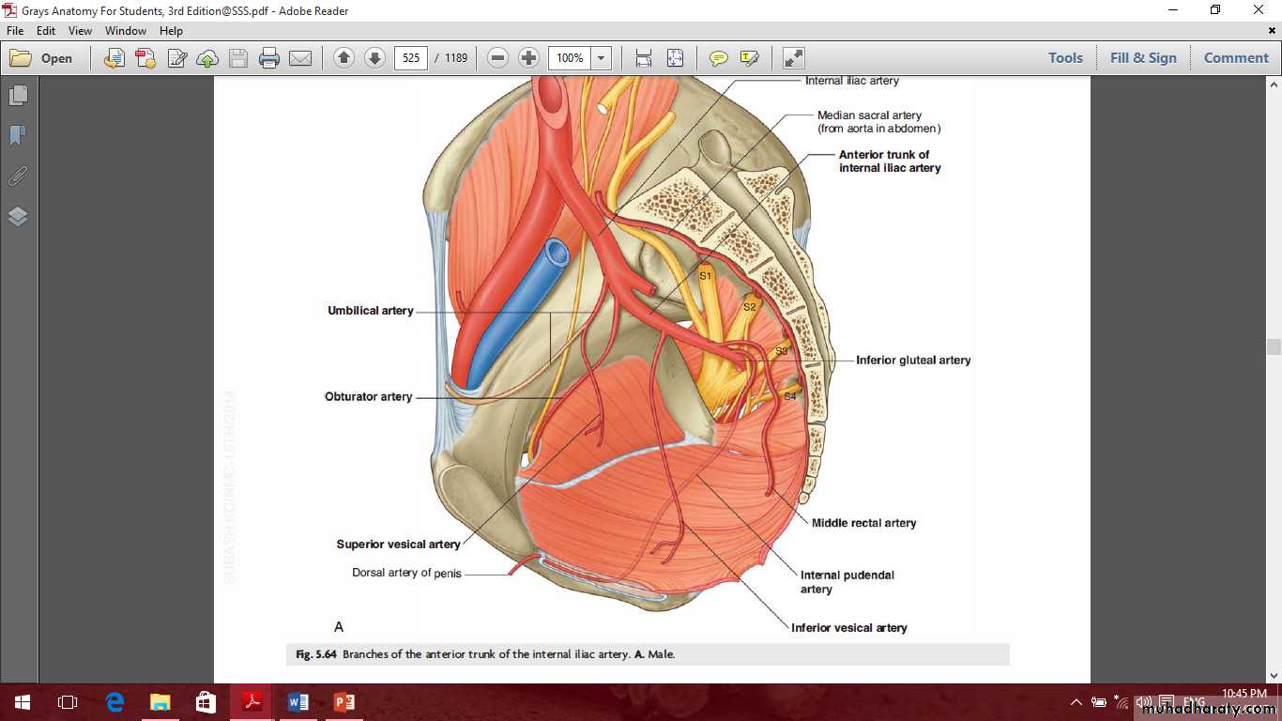Open the Attachments paperclip panel
This screenshot has height=721, width=1282.
pyautogui.click(x=18, y=176)
